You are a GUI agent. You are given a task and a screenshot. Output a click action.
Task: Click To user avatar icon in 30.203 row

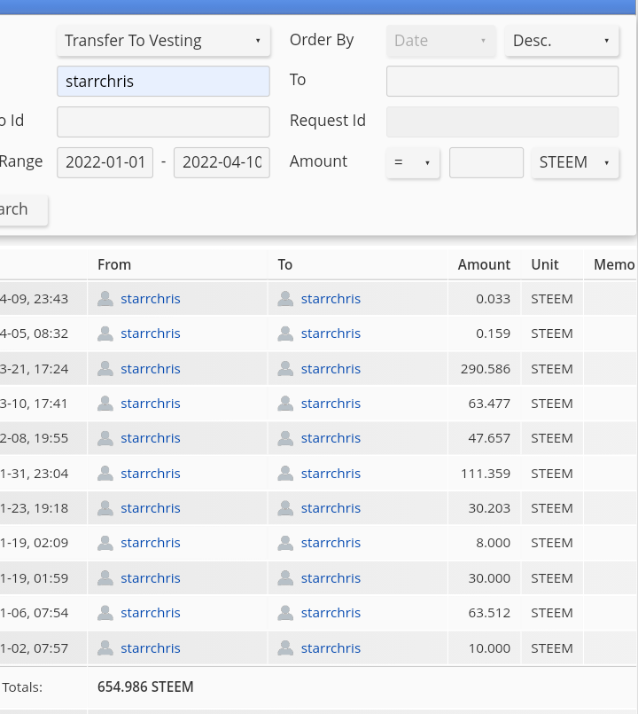(285, 508)
